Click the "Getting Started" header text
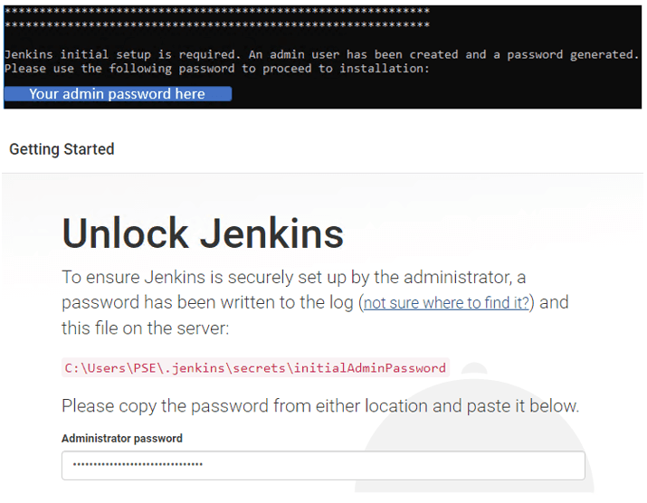 [x=62, y=149]
